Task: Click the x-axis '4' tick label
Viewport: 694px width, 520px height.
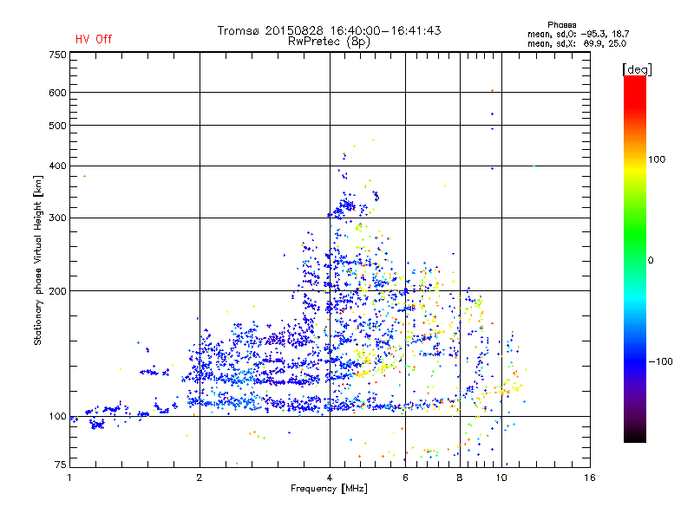Action: click(x=330, y=478)
